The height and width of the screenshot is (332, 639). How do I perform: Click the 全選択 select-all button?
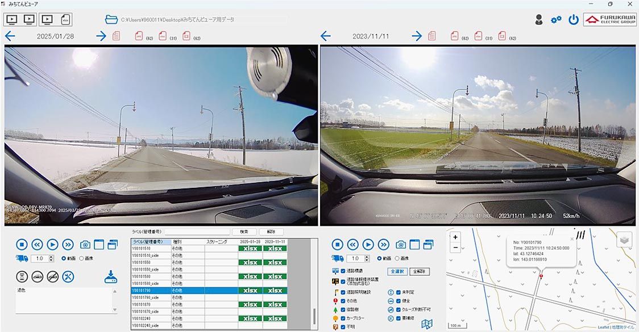397,272
